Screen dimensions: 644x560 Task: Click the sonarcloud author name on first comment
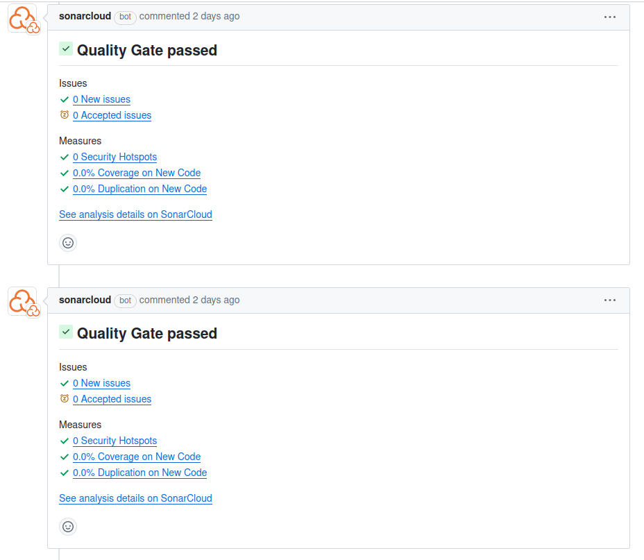[85, 16]
